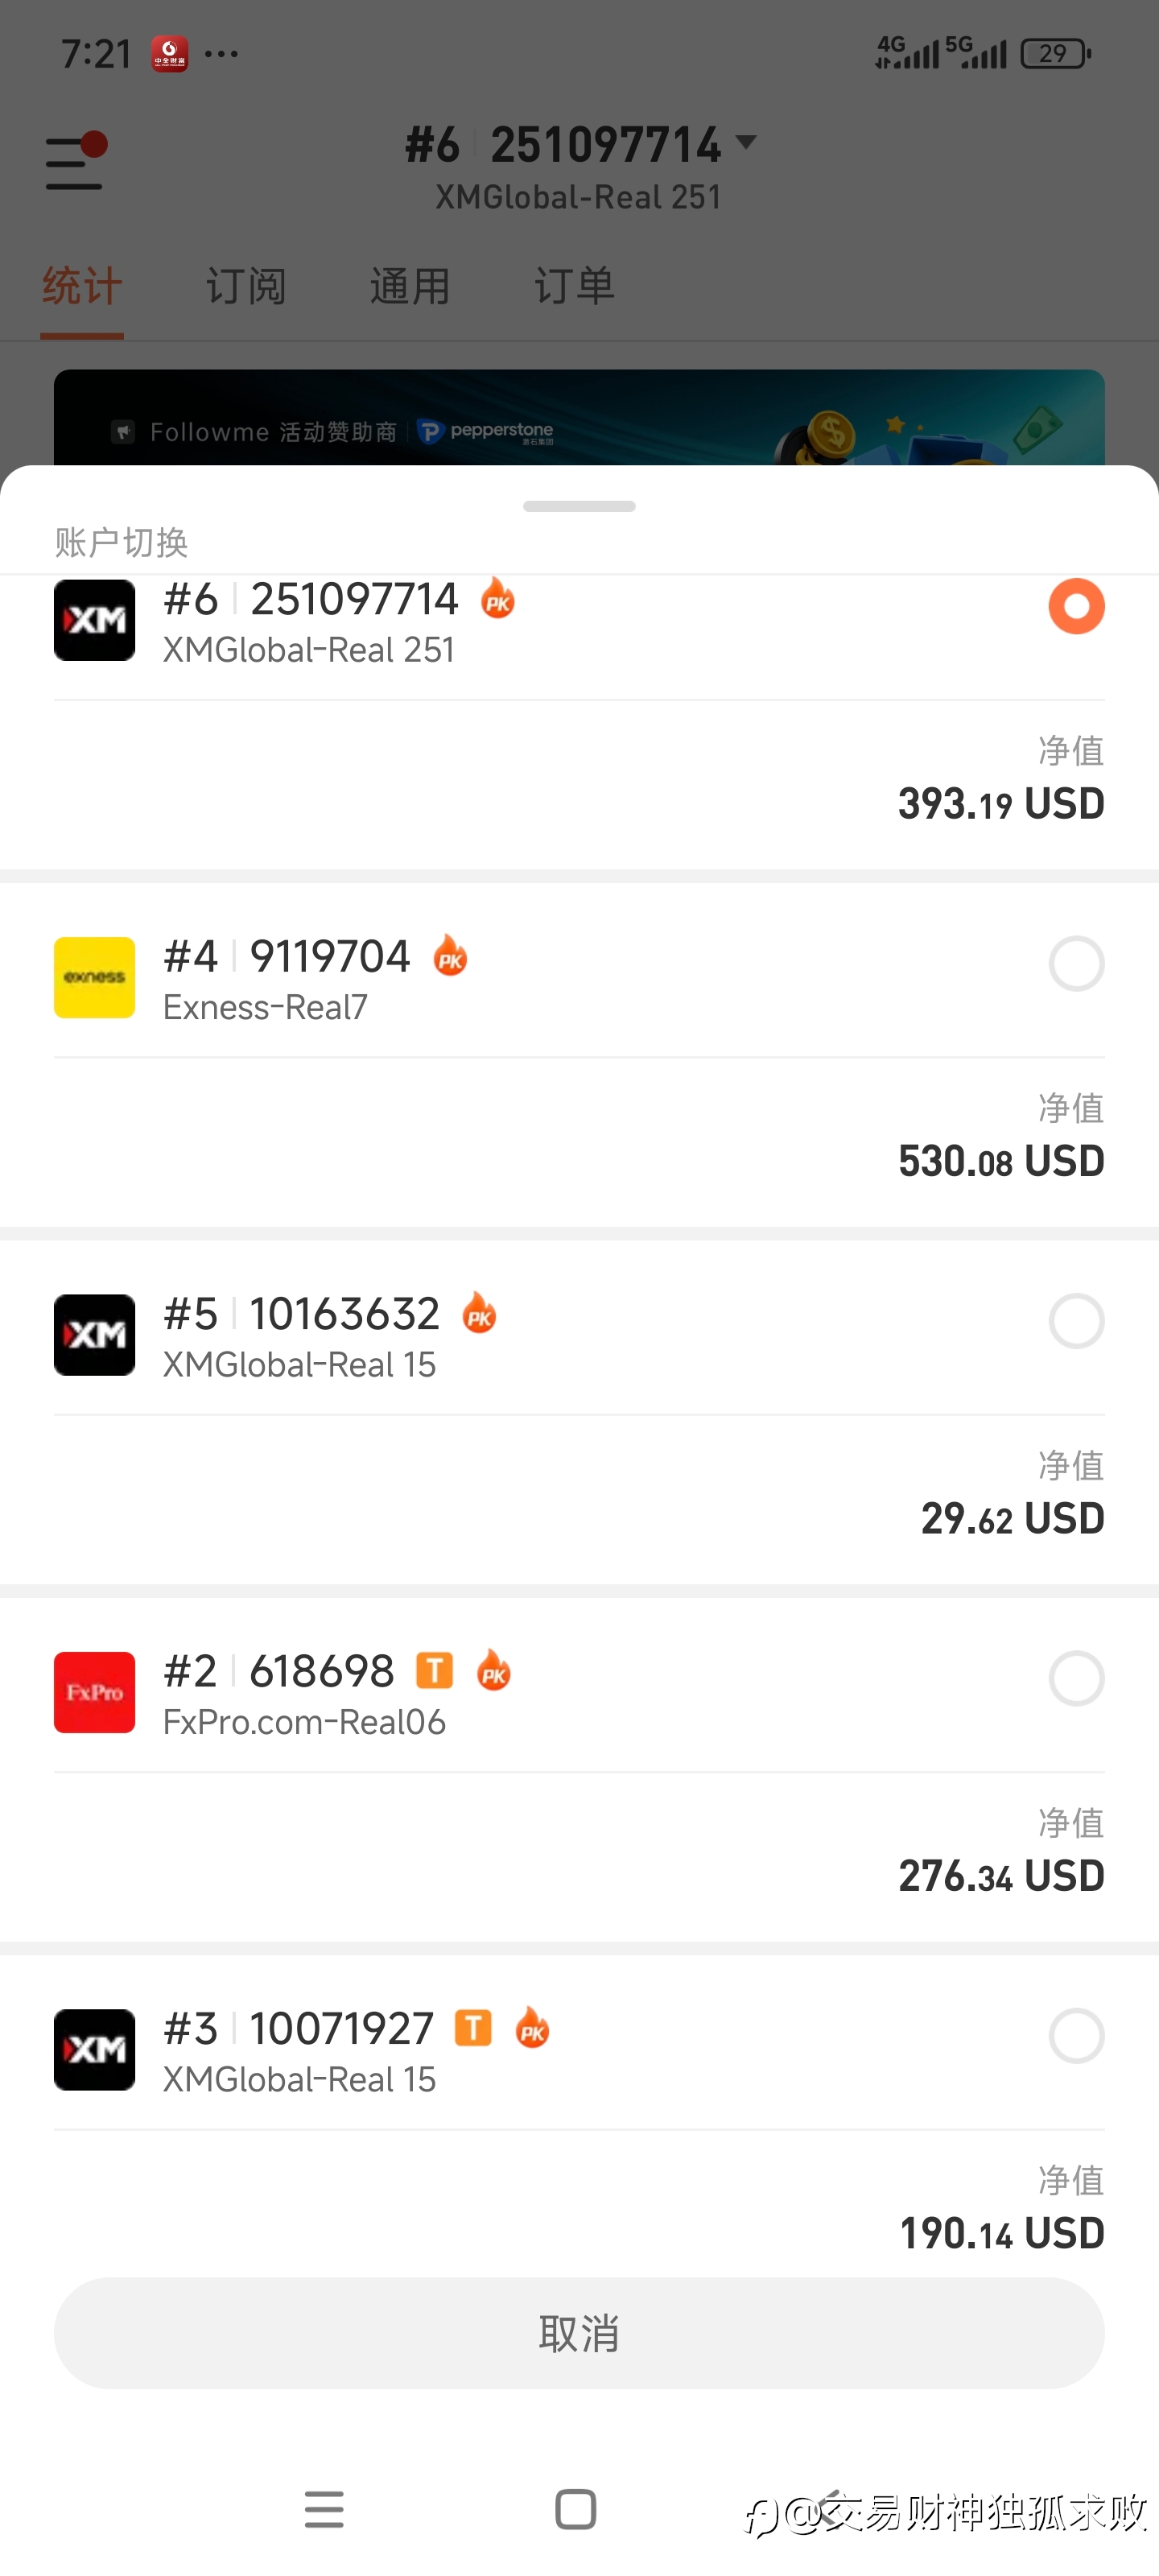This screenshot has height=2576, width=1159.
Task: Tap the XM logo of account #6
Action: (x=94, y=620)
